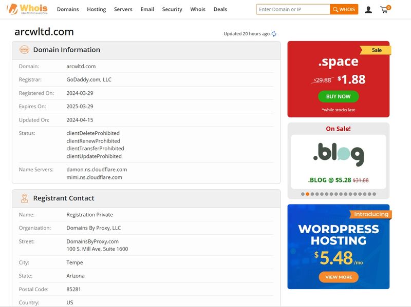Click BUY NOW on the .space ad
The width and height of the screenshot is (411, 307).
[x=339, y=96]
